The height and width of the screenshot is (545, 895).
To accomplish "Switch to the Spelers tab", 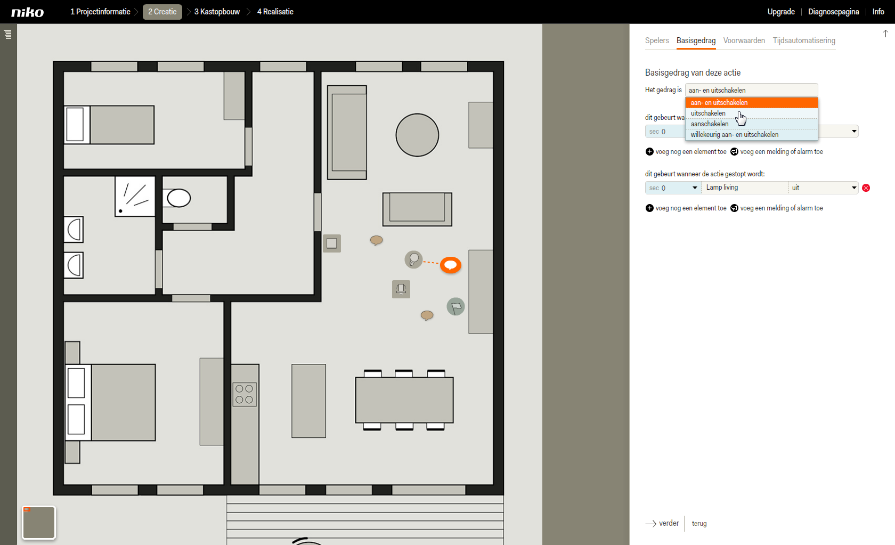I will click(657, 40).
